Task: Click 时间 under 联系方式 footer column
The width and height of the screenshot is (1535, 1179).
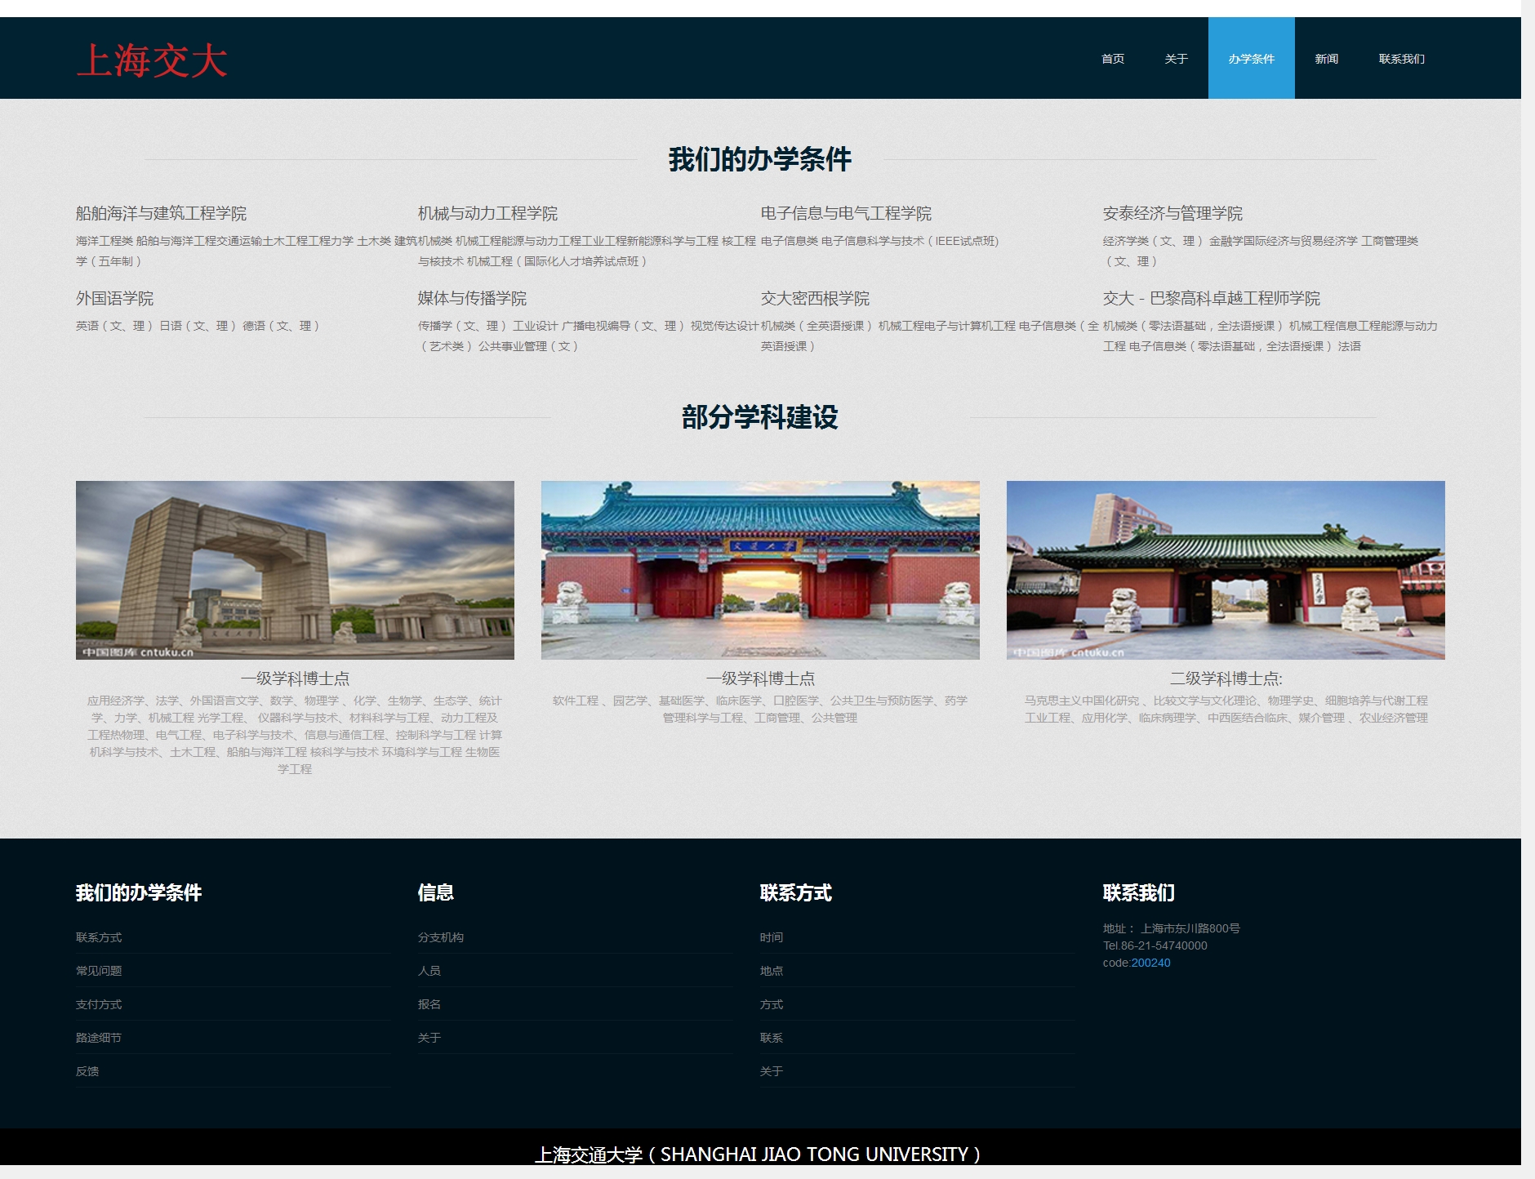Action: [772, 937]
